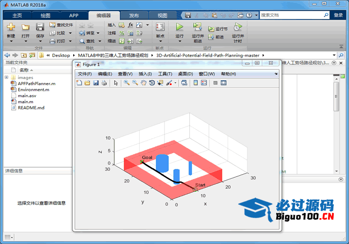Screen dimensions: 349x244
Task: Select Environment.m in the file list
Action: [x=33, y=90]
